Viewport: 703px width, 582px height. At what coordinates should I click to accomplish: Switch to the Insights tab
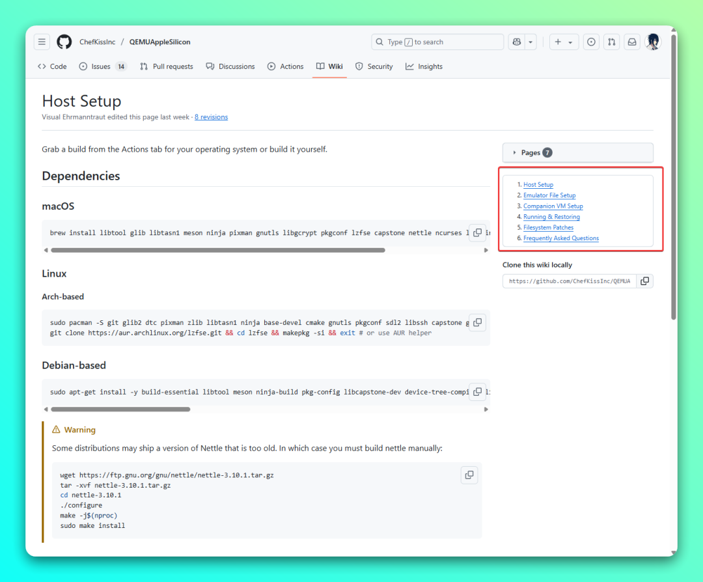[424, 66]
